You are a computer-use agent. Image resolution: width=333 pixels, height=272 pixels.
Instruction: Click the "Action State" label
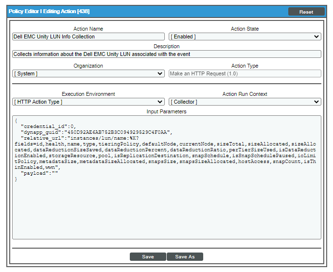pos(245,29)
